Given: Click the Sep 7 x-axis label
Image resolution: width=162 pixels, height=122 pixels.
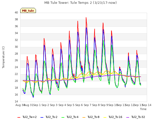Looking at the screenshot, I should point(88,105).
